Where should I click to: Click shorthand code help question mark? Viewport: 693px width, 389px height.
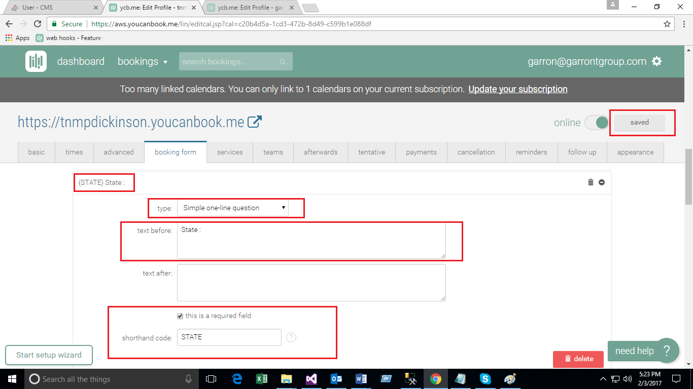point(291,337)
